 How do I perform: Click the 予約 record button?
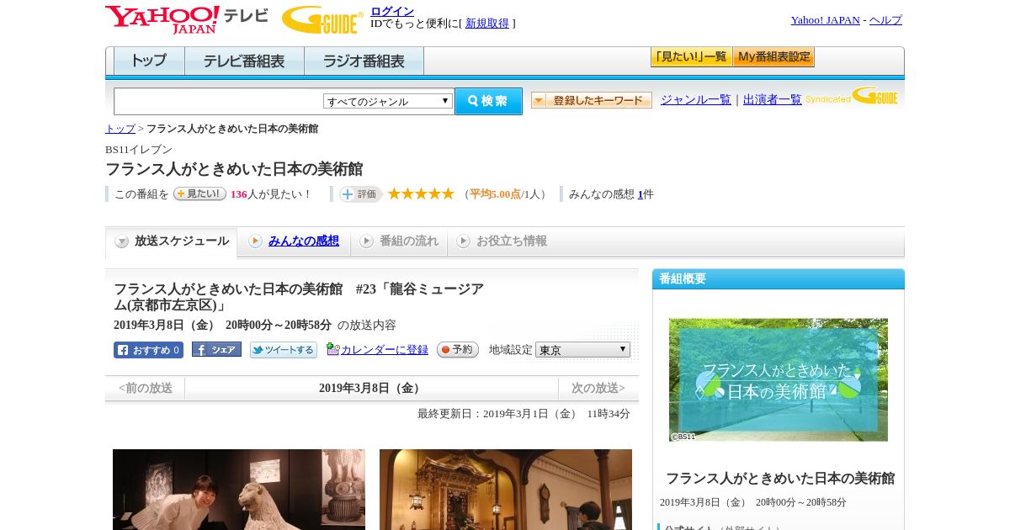[x=458, y=349]
